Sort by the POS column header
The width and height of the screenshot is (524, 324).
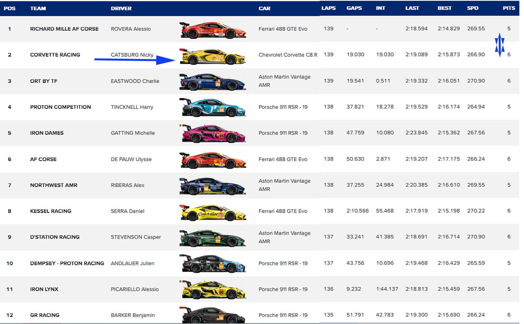pos(9,8)
